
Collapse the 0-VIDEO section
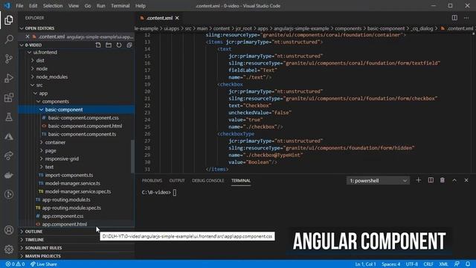tap(33, 45)
